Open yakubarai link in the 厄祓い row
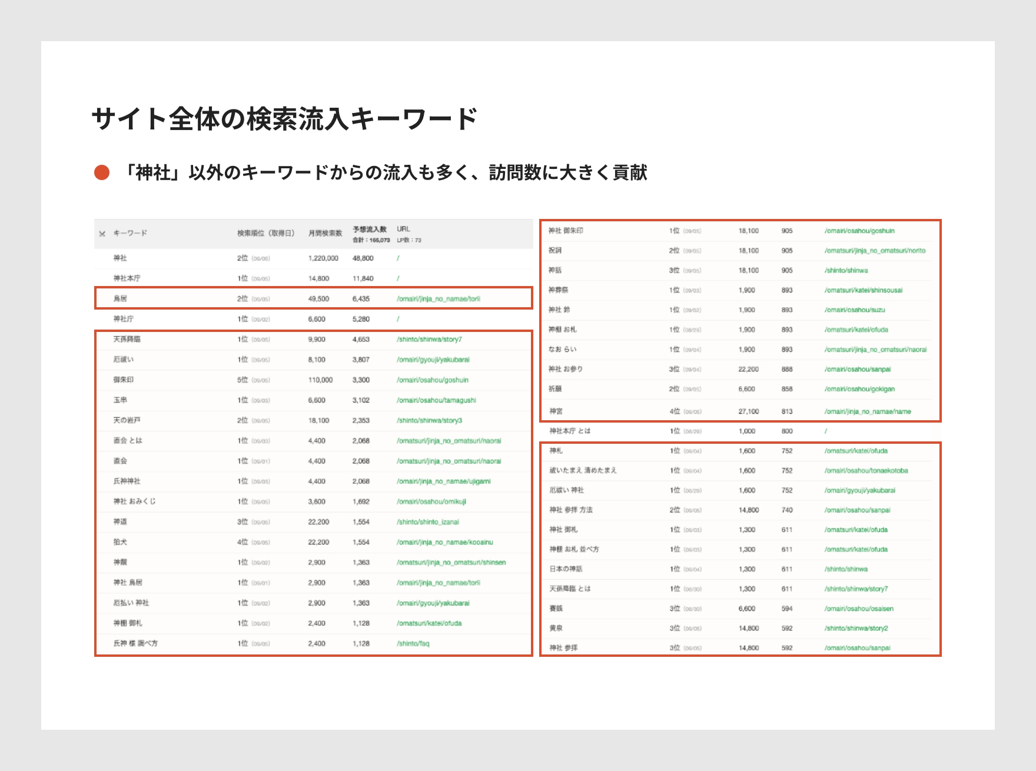Viewport: 1036px width, 771px height. (x=433, y=360)
